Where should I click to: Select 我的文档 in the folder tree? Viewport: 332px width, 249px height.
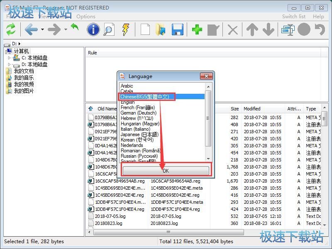24,71
